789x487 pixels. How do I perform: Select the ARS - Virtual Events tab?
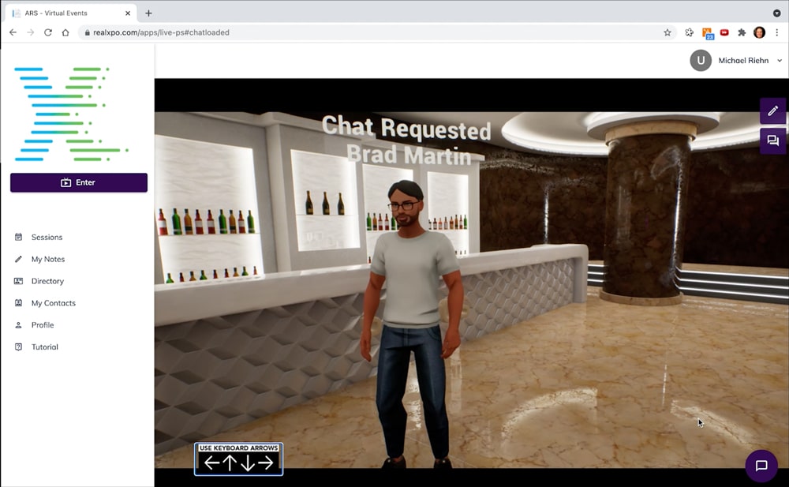70,13
